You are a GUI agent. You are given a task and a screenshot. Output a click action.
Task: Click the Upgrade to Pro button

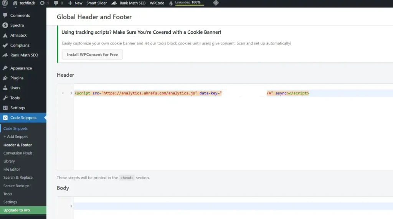(23, 210)
